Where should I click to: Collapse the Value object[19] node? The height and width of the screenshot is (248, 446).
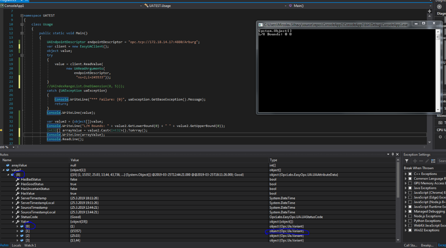point(13,222)
